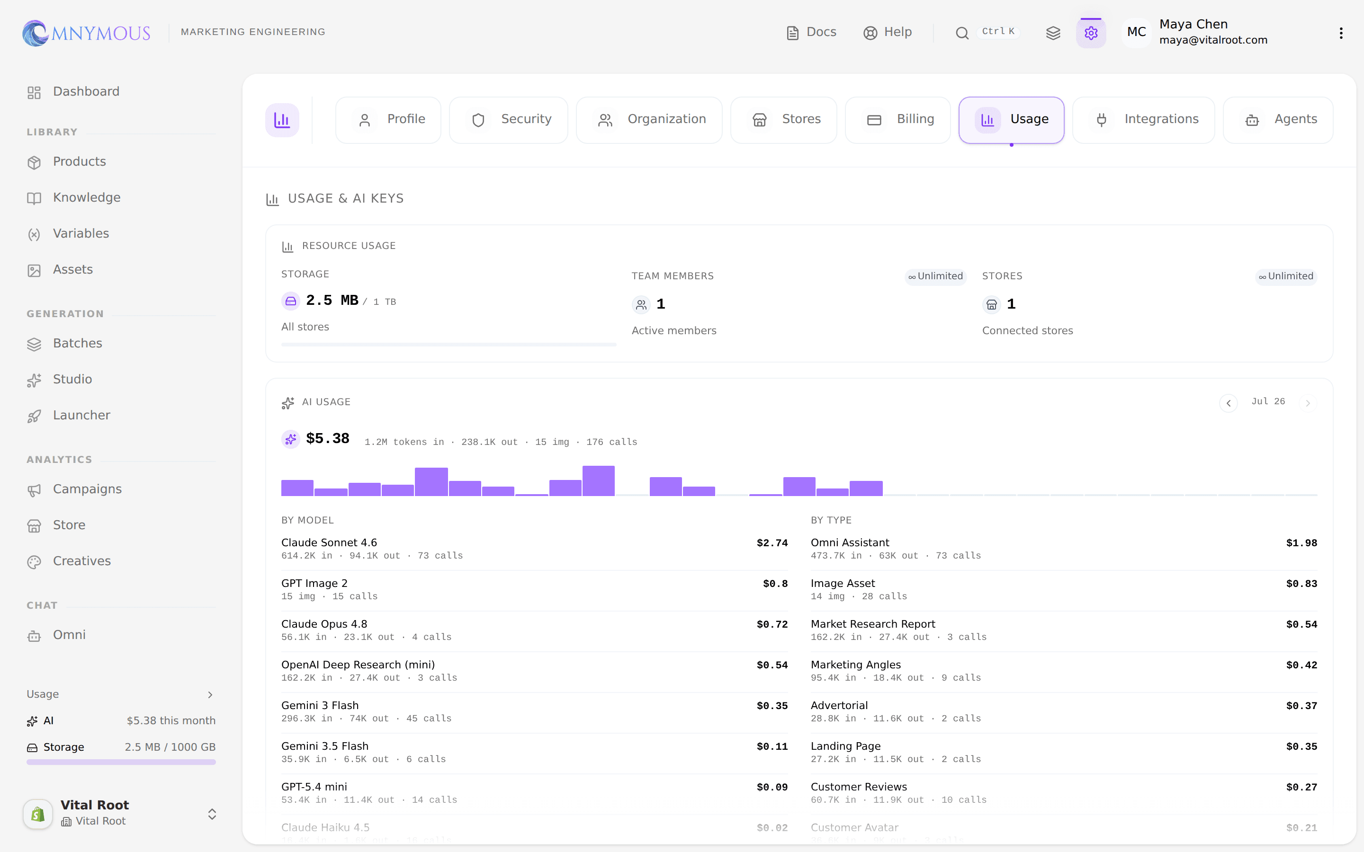Click the connected Stores icon
Viewport: 1364px width, 852px height.
click(x=991, y=305)
